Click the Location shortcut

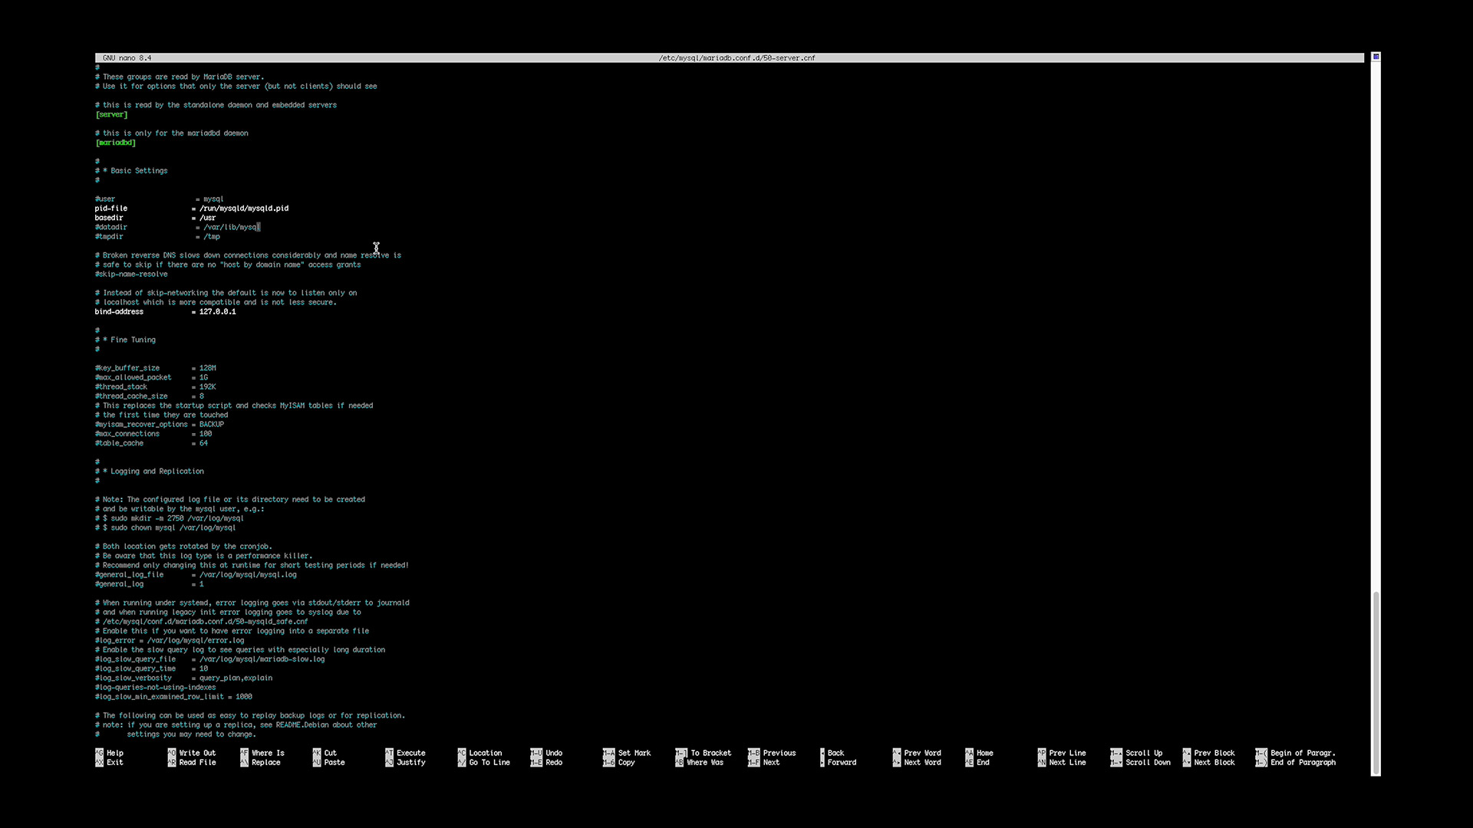[x=484, y=753]
